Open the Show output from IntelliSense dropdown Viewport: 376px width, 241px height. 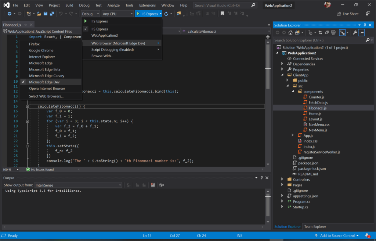[78, 185]
